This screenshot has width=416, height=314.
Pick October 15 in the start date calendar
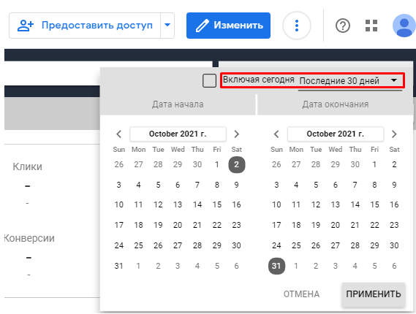[217, 204]
